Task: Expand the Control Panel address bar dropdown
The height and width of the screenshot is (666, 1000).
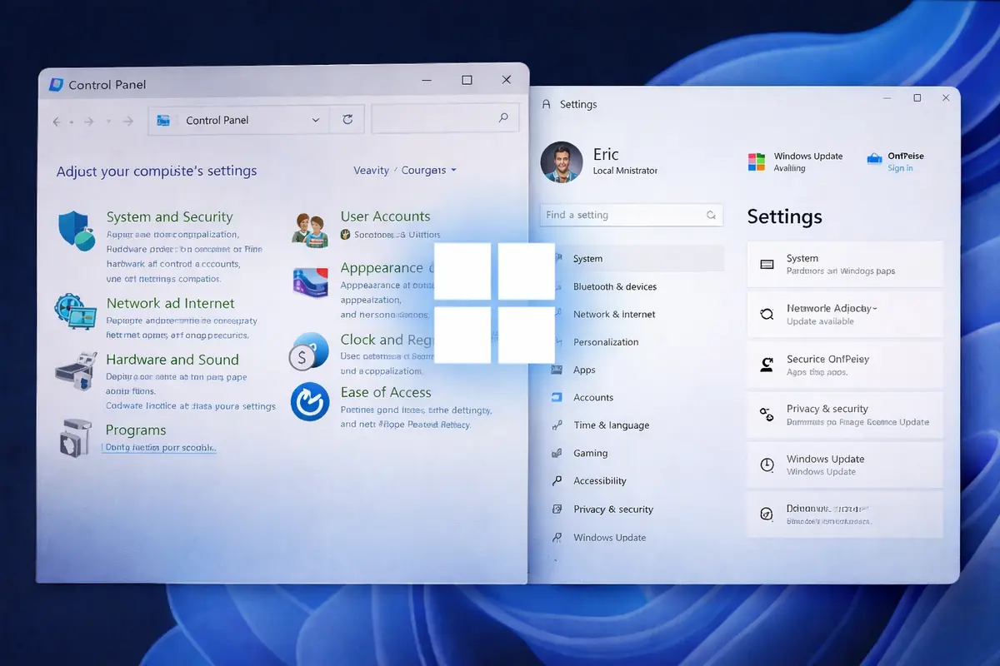Action: click(x=316, y=120)
